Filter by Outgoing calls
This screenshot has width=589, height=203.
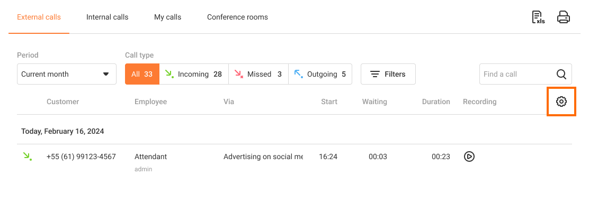320,74
